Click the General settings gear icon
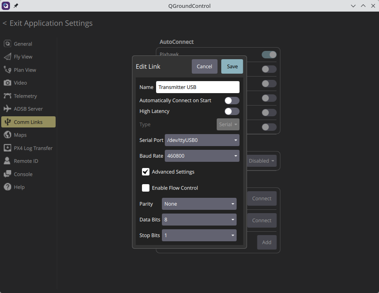The height and width of the screenshot is (293, 379). [x=7, y=44]
